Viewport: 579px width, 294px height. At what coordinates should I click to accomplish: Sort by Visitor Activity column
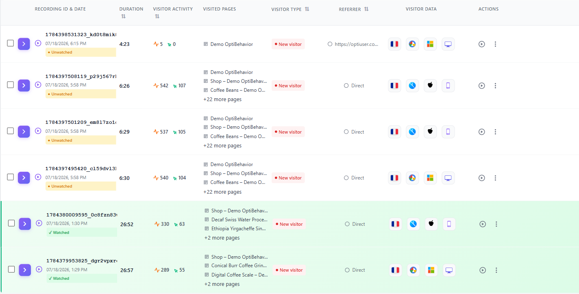(x=157, y=16)
